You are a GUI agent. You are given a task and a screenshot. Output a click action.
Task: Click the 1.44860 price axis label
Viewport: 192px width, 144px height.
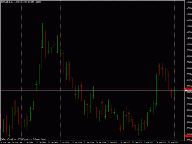click(x=189, y=20)
